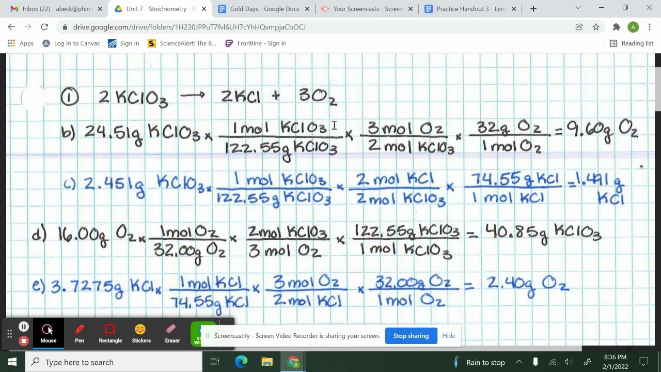Switch to Chrome from the taskbar
Screen dimensions: 661x372
coord(293,362)
